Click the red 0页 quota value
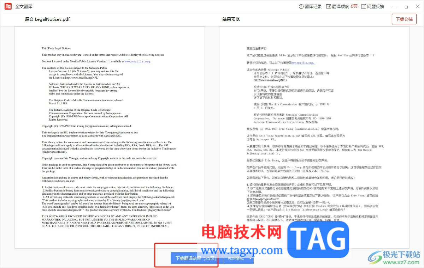Image resolution: width=424 pixels, height=268 pixels. 354,6
